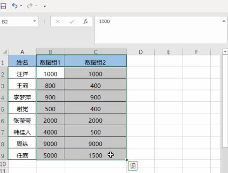Click 数据组2 cell 400 in 谢觉 row

click(95, 107)
